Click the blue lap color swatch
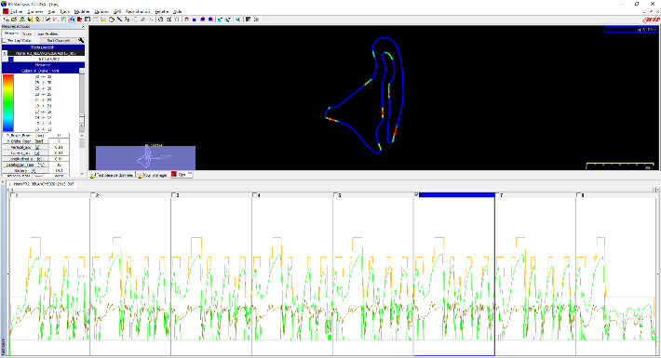The width and height of the screenshot is (661, 358). click(11, 60)
